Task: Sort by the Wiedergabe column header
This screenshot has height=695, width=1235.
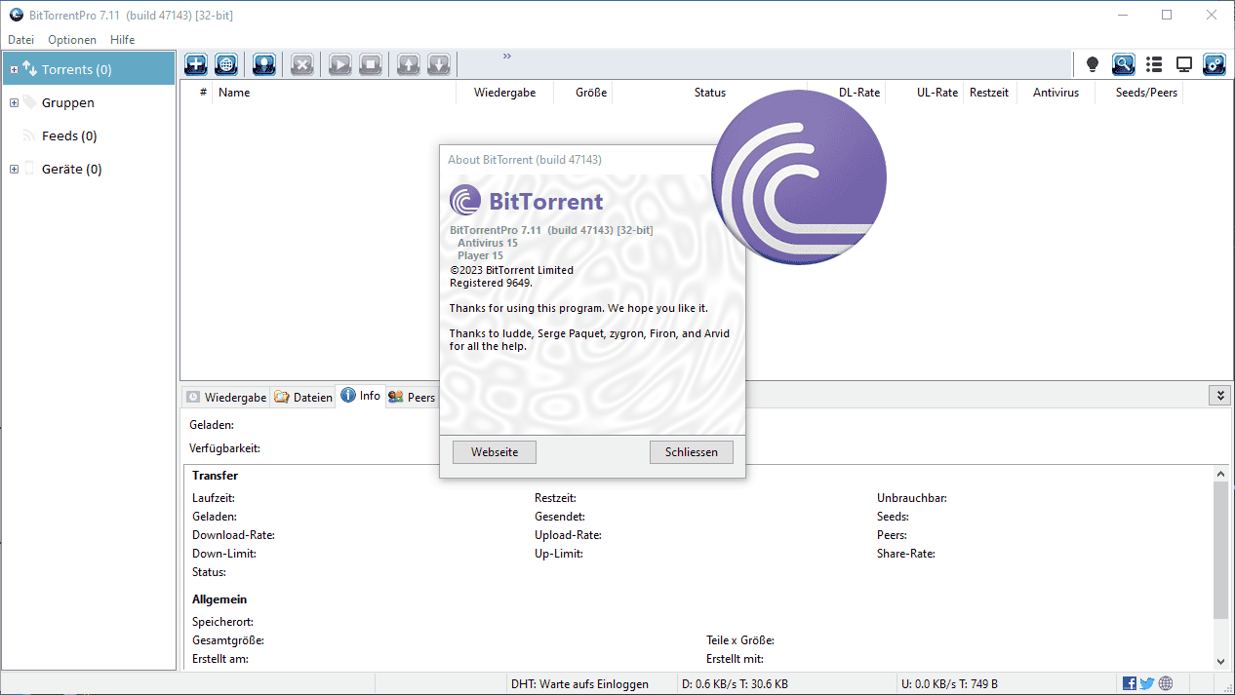Action: tap(504, 93)
